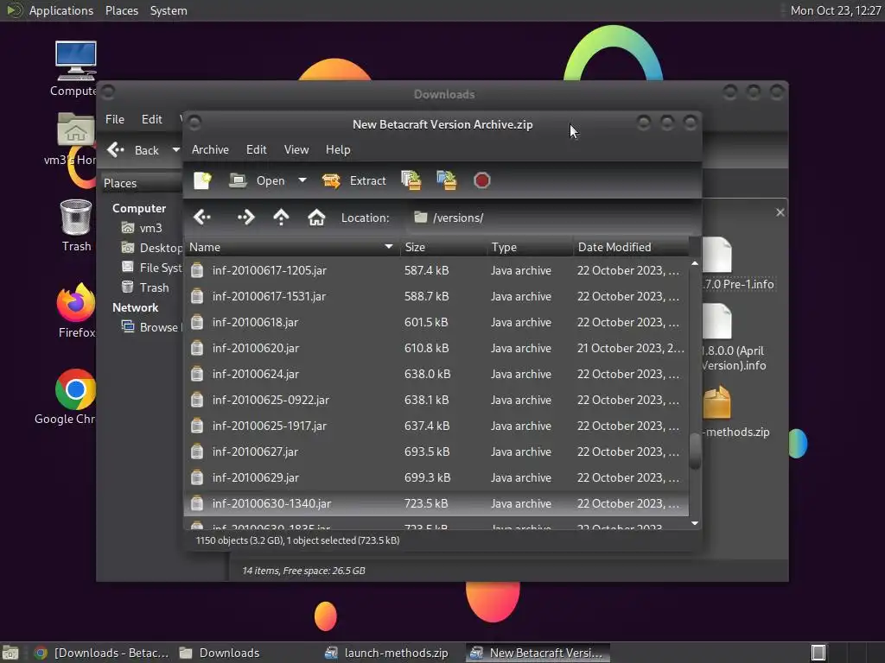Switch to launch-methods.zip taskbar window
885x663 pixels.
386,653
